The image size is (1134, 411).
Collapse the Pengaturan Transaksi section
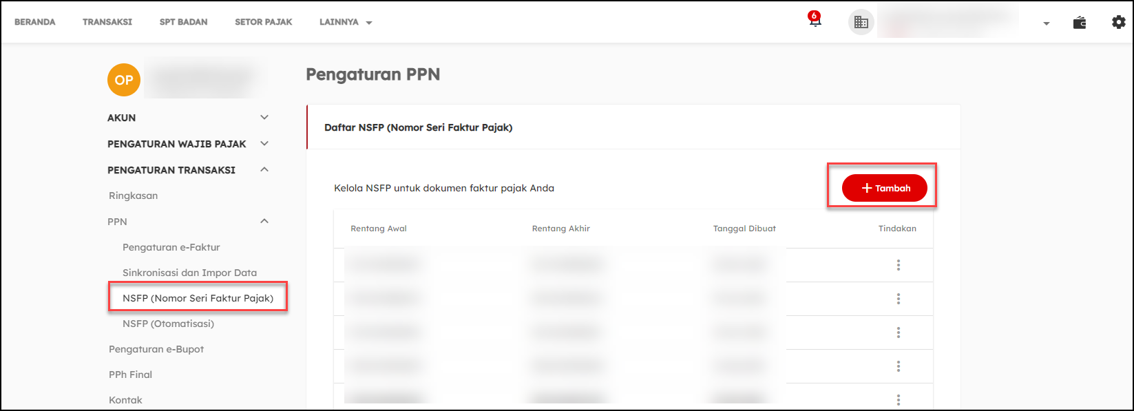point(264,170)
